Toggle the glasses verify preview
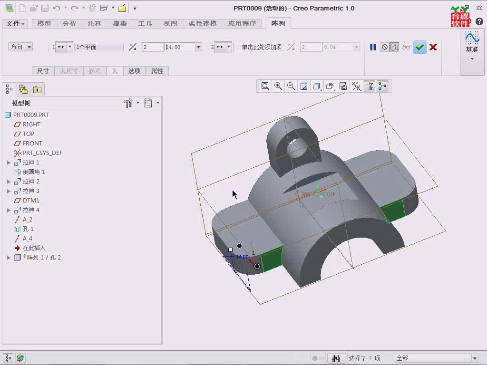 tap(406, 47)
